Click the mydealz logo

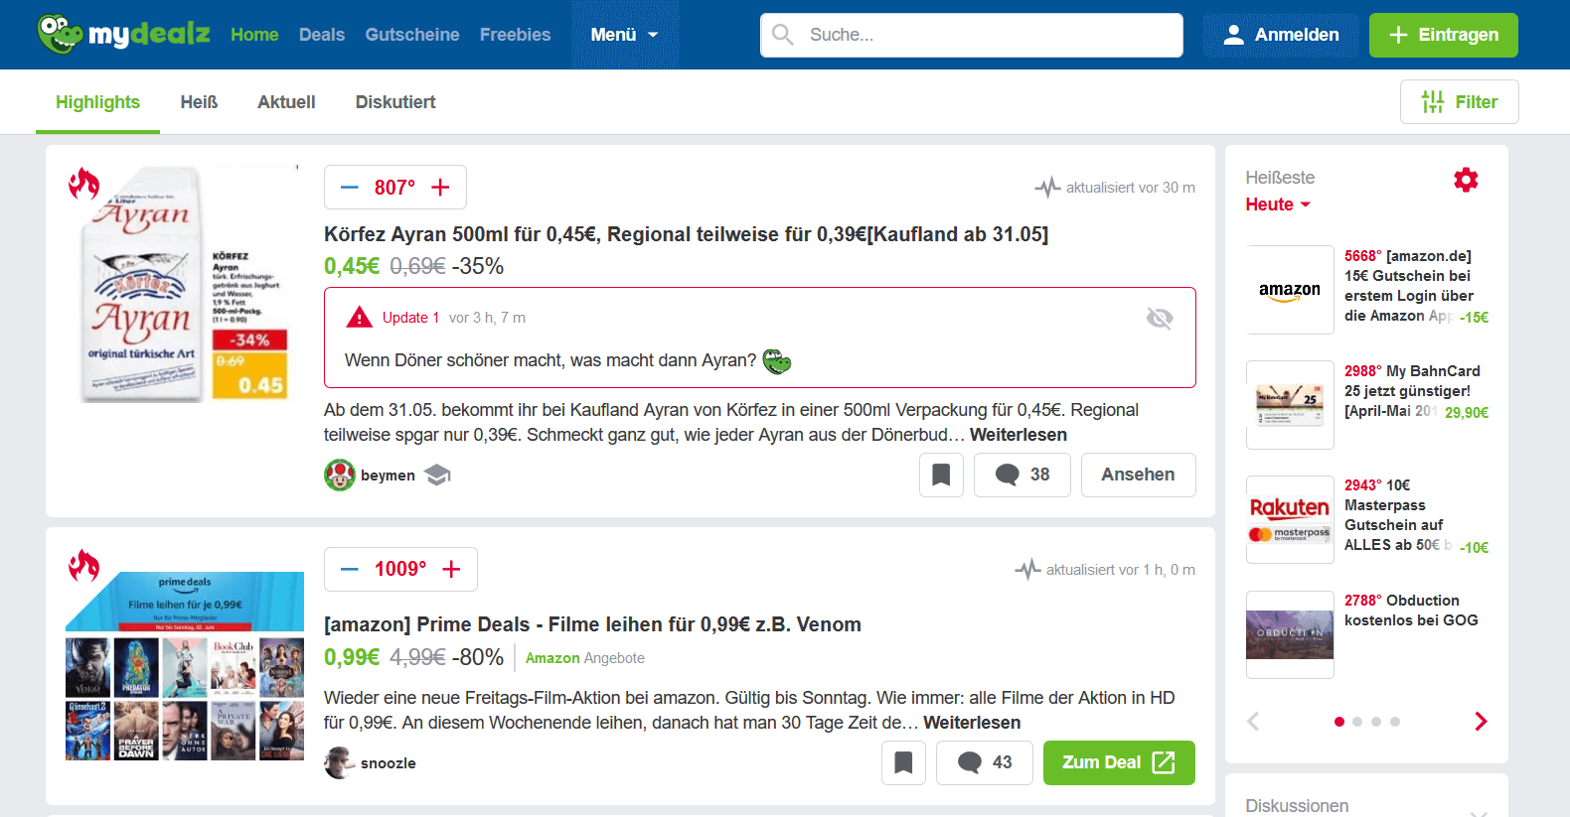123,35
